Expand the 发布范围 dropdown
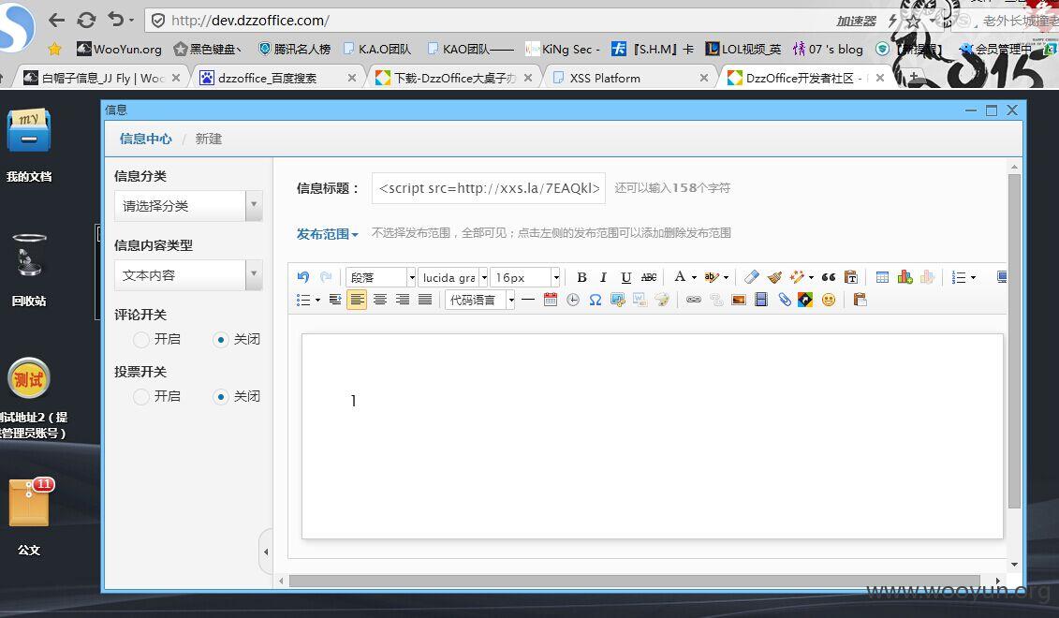The width and height of the screenshot is (1059, 618). [328, 234]
